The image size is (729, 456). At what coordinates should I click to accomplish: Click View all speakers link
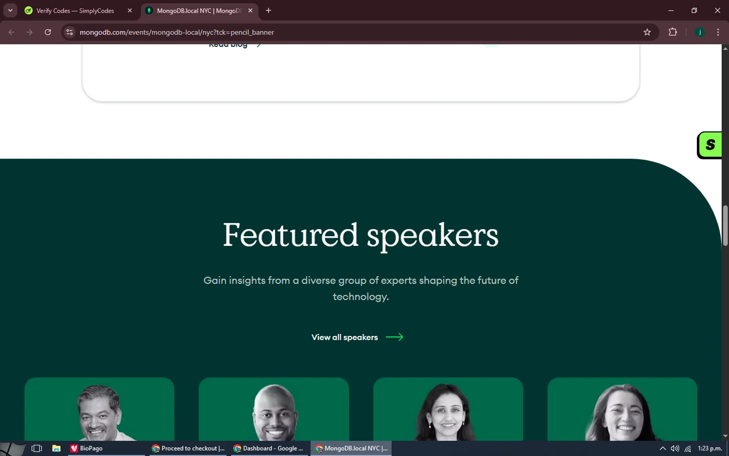click(345, 337)
